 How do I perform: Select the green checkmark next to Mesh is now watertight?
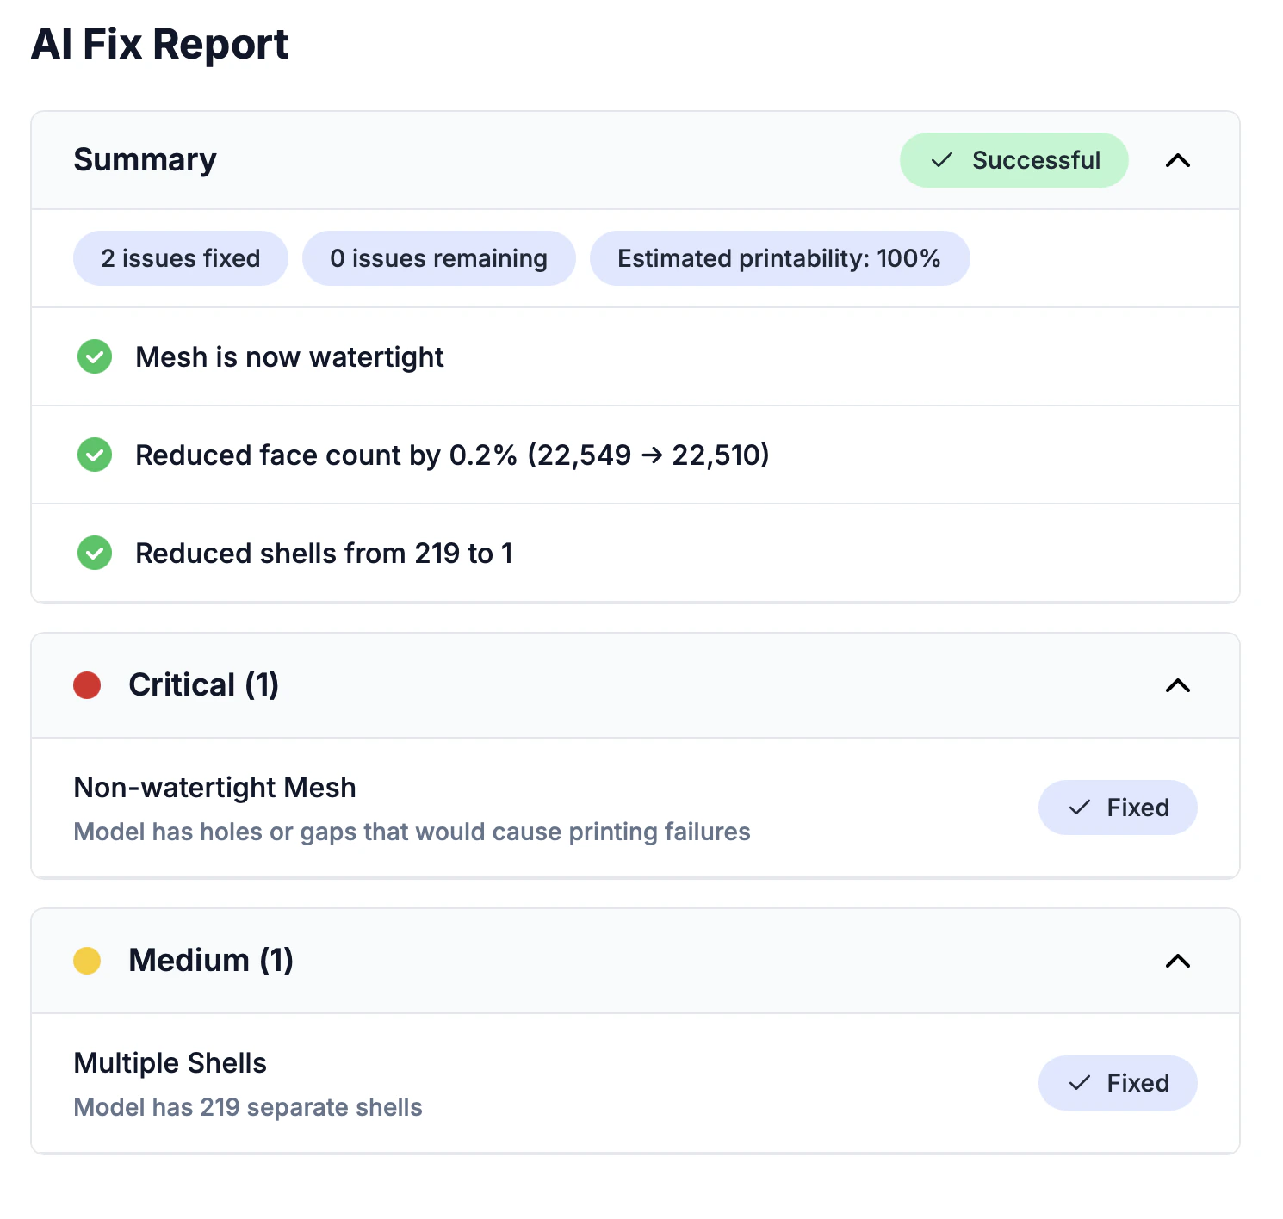point(94,356)
